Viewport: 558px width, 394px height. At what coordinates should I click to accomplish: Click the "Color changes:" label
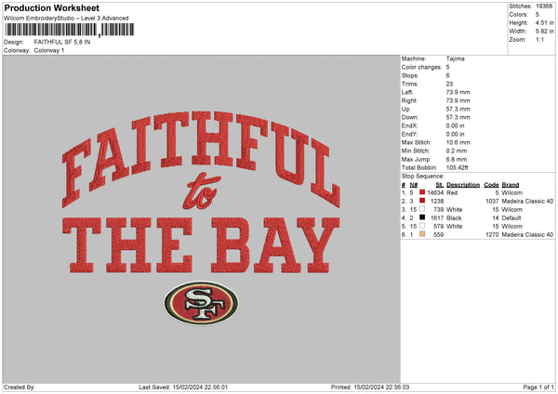pyautogui.click(x=421, y=67)
